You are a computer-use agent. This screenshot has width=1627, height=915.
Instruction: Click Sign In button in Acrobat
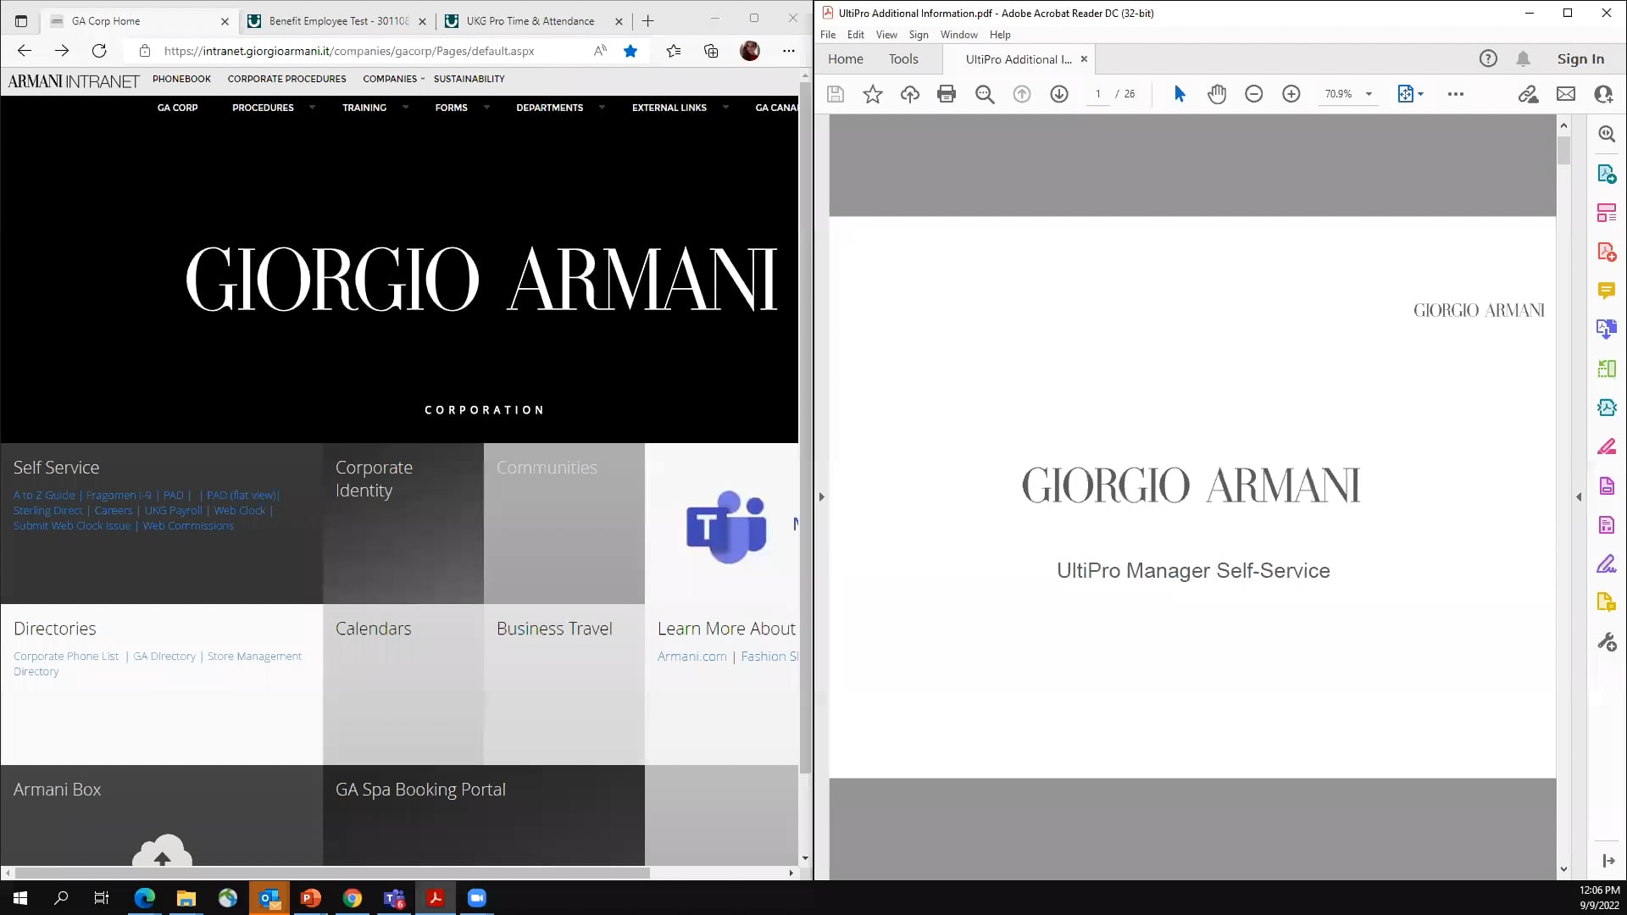coord(1580,58)
